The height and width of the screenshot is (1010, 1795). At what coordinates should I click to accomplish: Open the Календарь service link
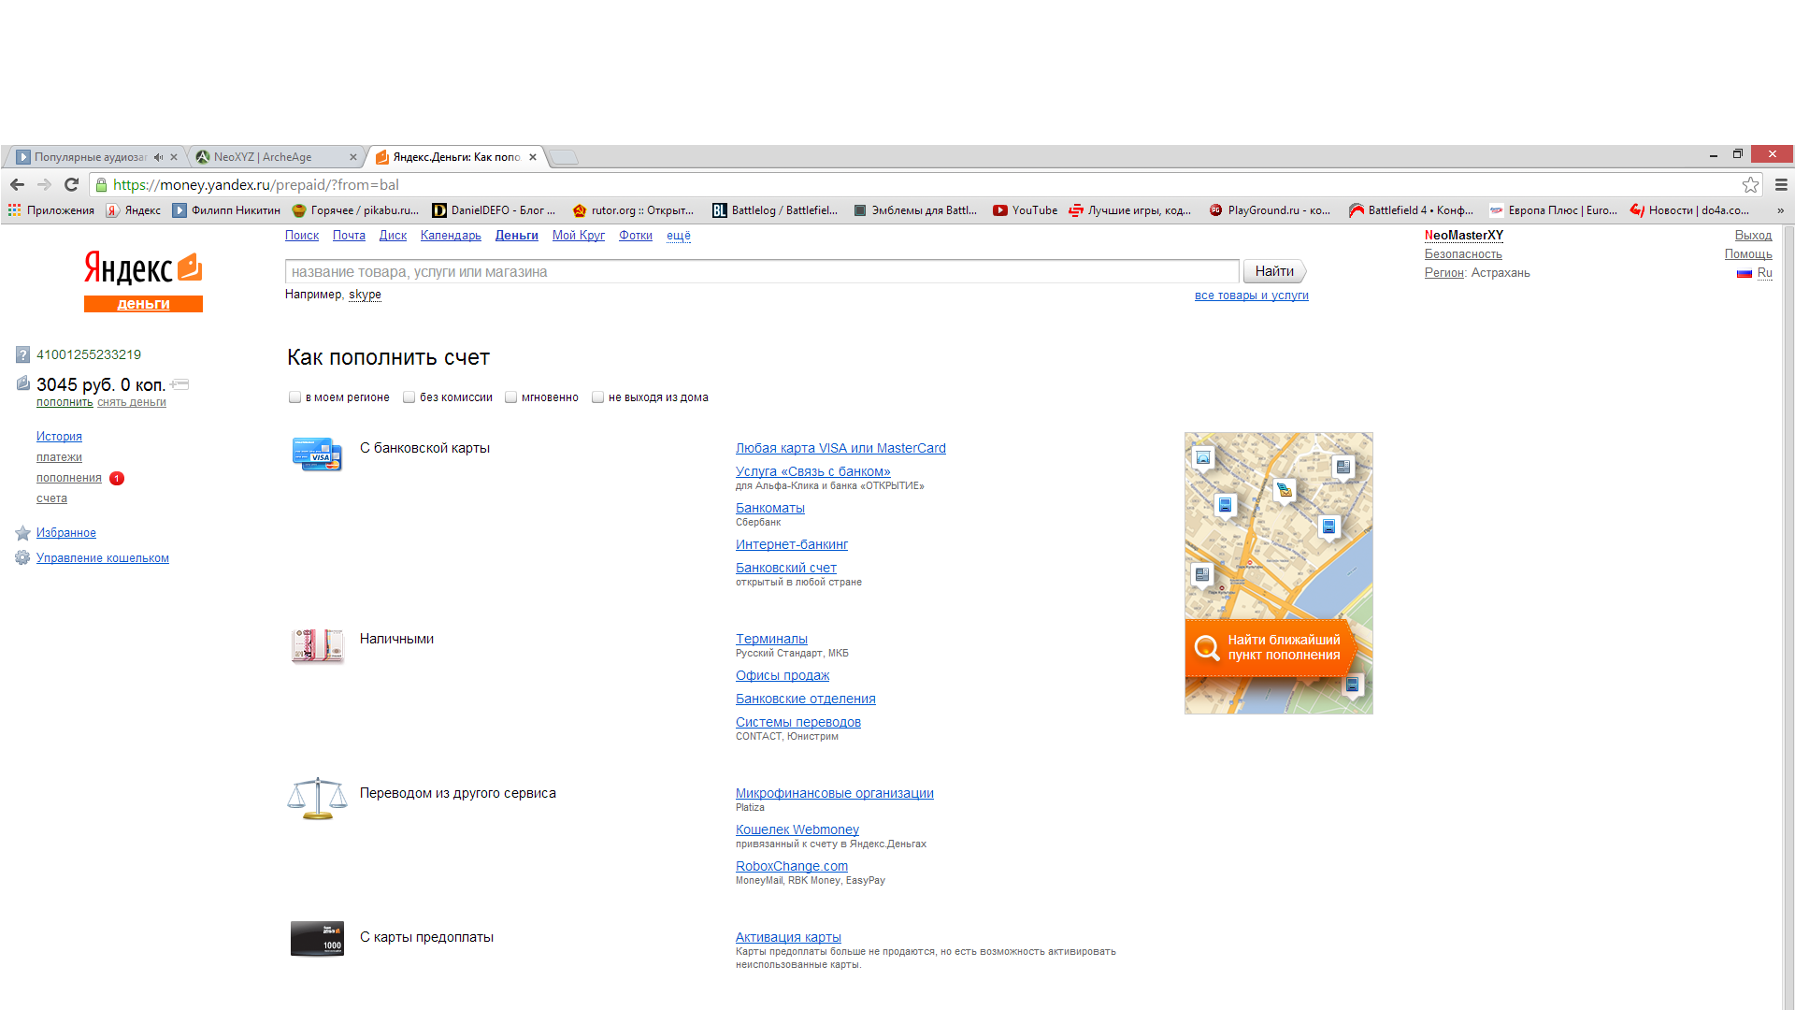(451, 236)
